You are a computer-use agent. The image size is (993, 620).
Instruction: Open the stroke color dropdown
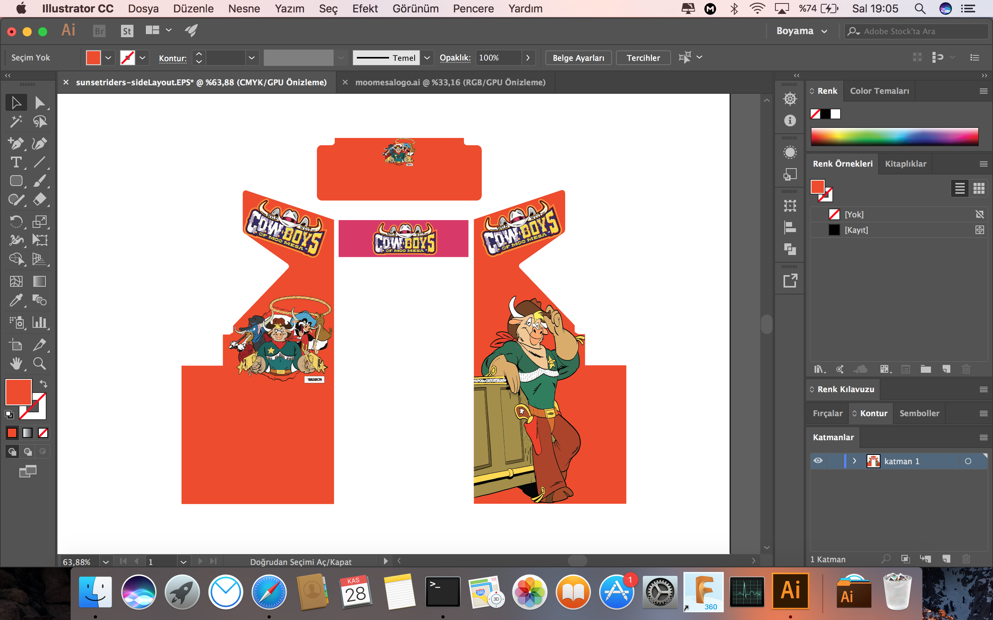[142, 58]
